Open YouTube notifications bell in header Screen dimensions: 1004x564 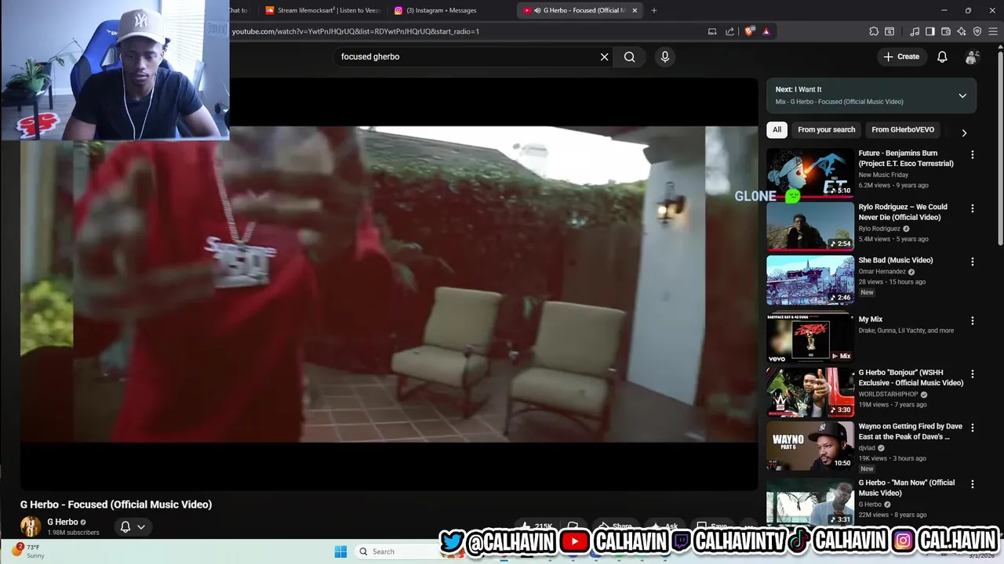coord(942,56)
